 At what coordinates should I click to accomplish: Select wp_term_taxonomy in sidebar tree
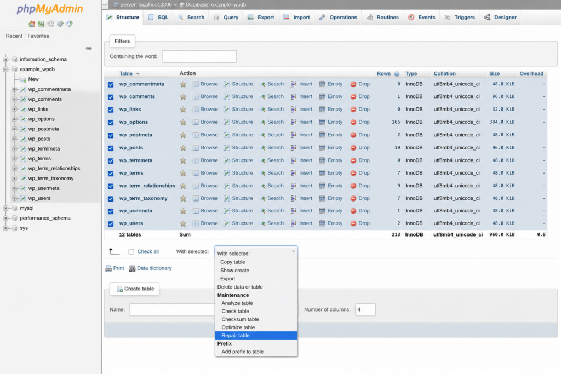pyautogui.click(x=51, y=179)
